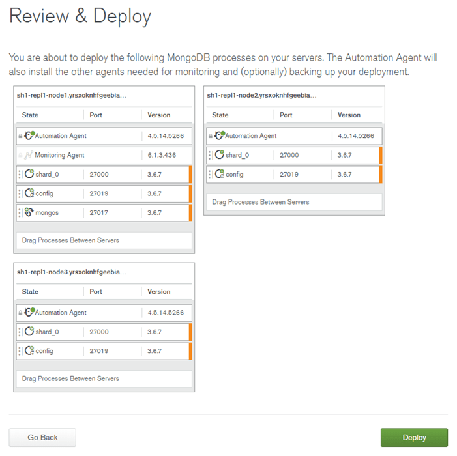
Task: Click the Automation Agent row on node3
Action: [x=104, y=313]
